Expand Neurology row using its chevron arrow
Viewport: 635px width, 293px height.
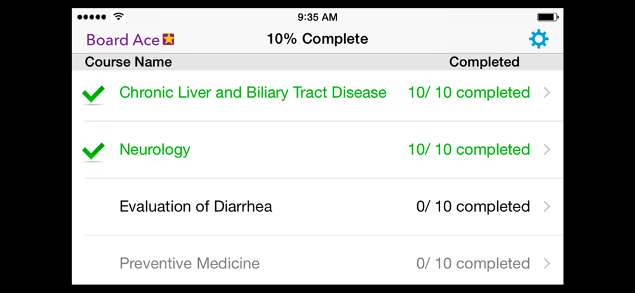pos(547,150)
